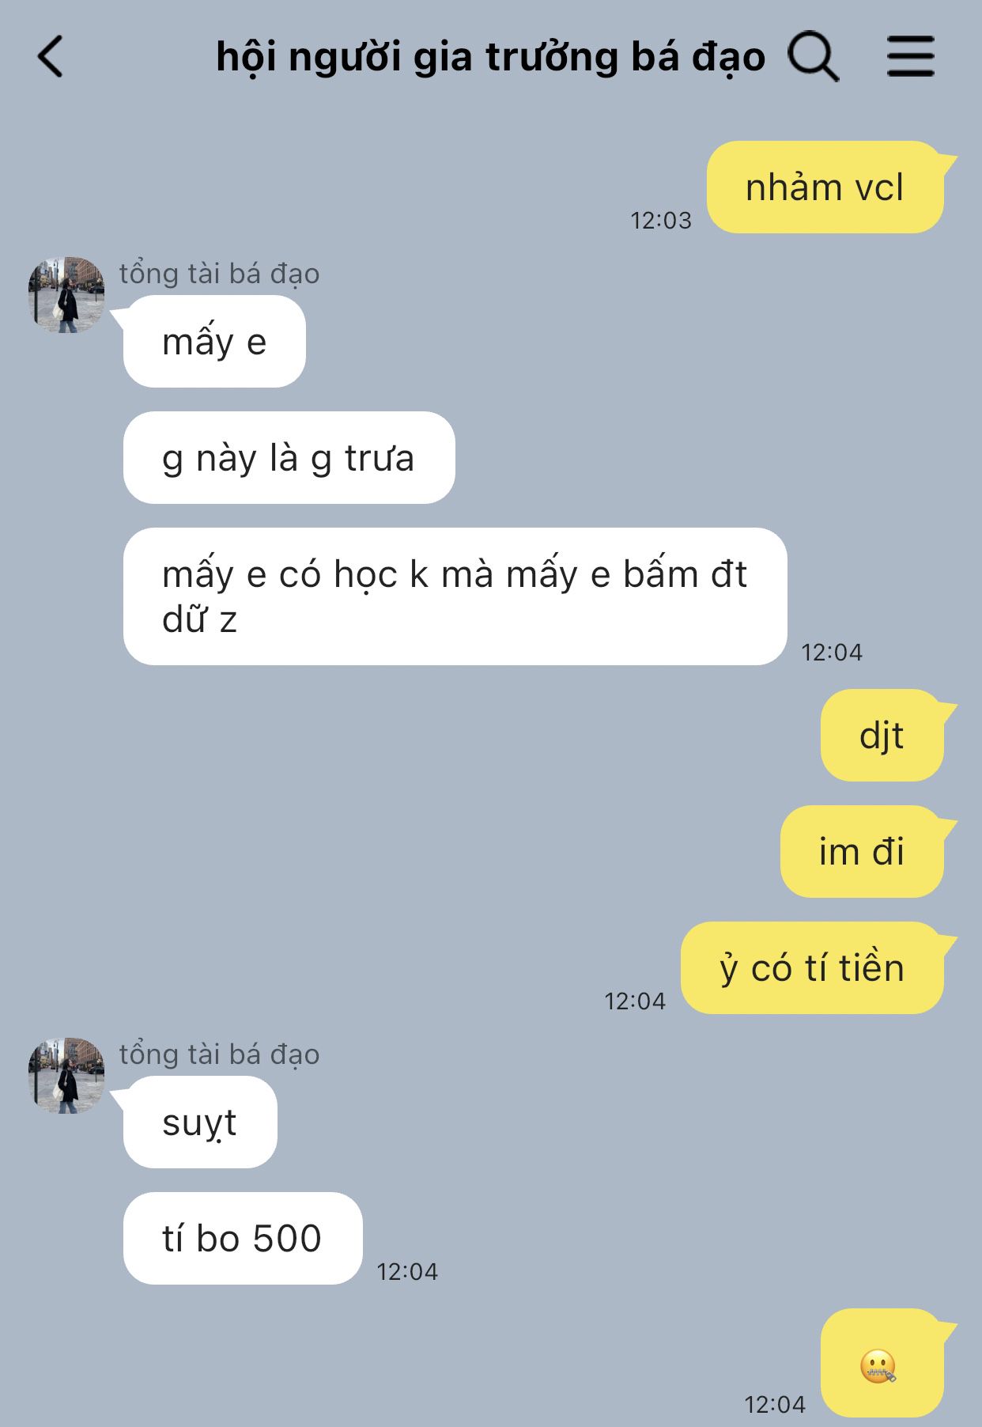Select the 'im đi' message bubble

coord(862,851)
